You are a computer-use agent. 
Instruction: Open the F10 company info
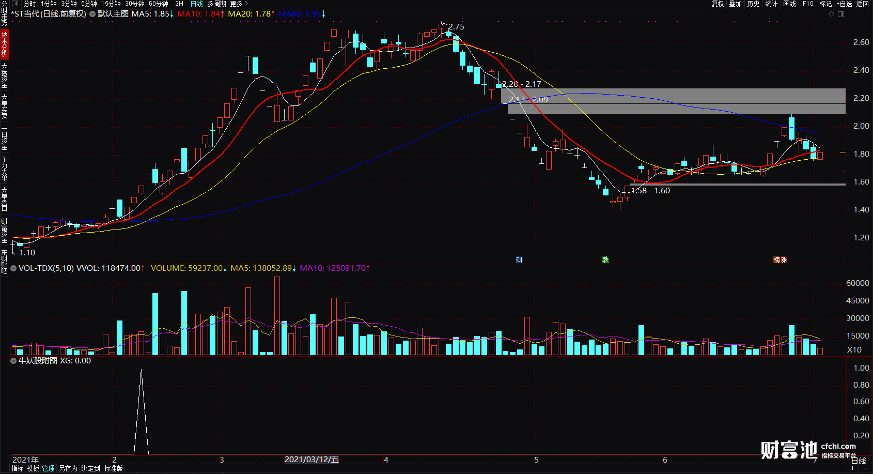point(808,4)
